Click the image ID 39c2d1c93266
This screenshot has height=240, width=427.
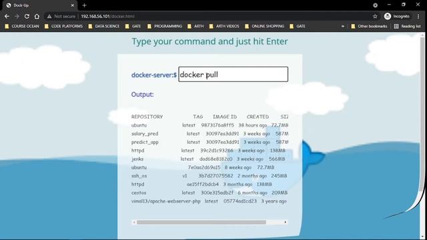[217, 151]
